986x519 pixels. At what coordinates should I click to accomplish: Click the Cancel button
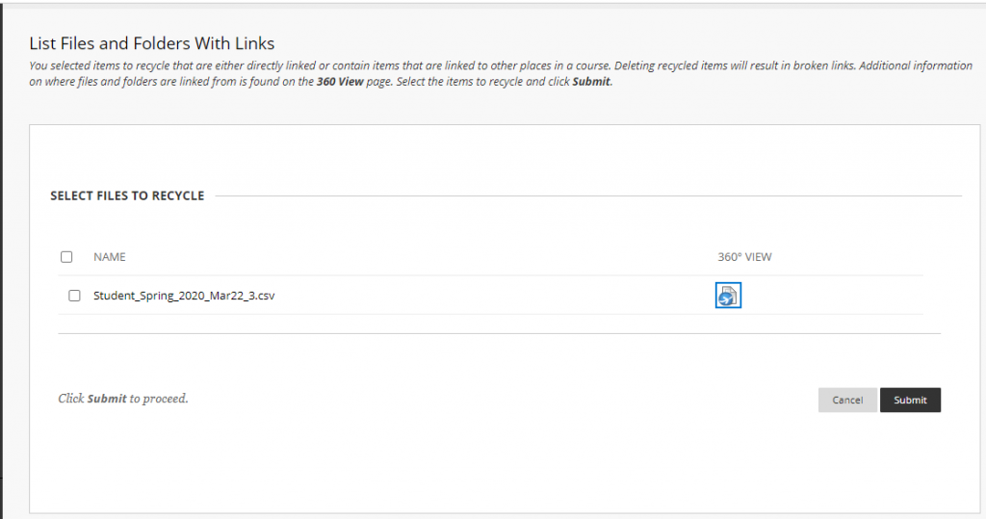(847, 401)
